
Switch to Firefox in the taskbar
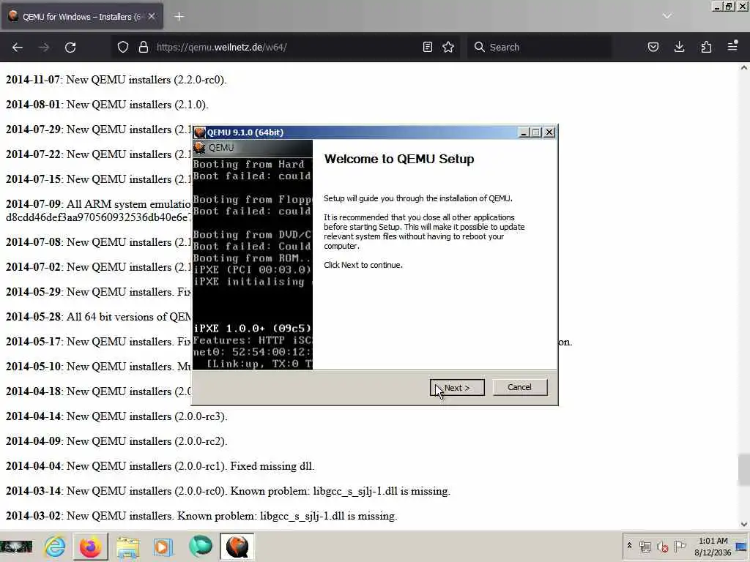click(90, 546)
